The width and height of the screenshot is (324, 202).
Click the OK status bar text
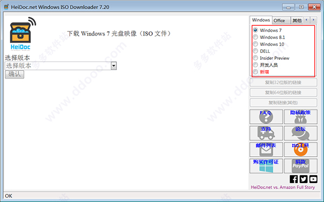coord(9,196)
